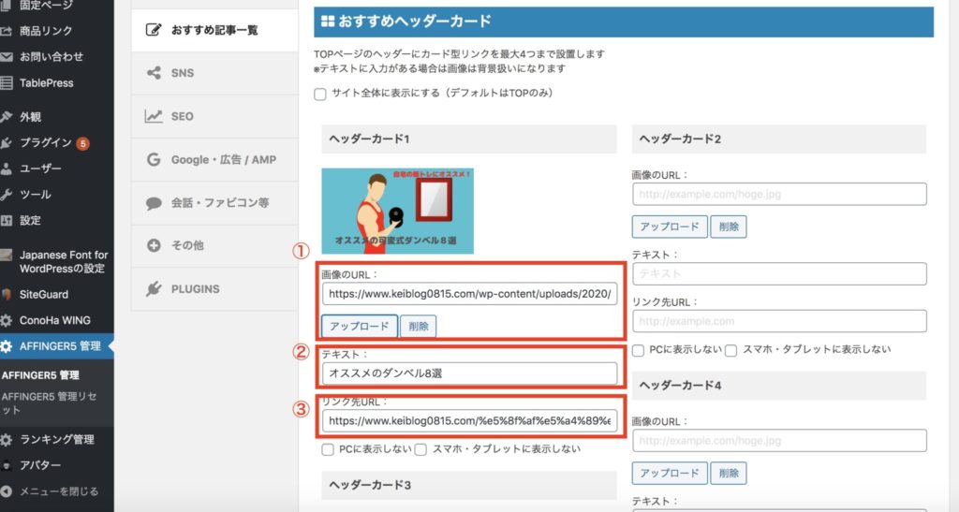Click header card 1 image URL field
This screenshot has width=959, height=512.
470,294
